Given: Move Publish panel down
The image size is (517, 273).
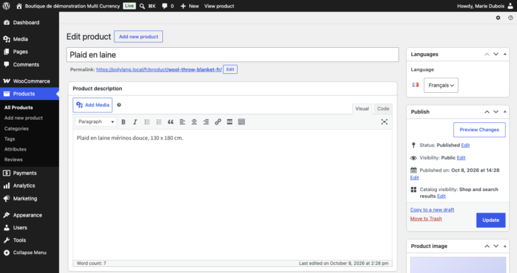Looking at the screenshot, I should [x=496, y=112].
